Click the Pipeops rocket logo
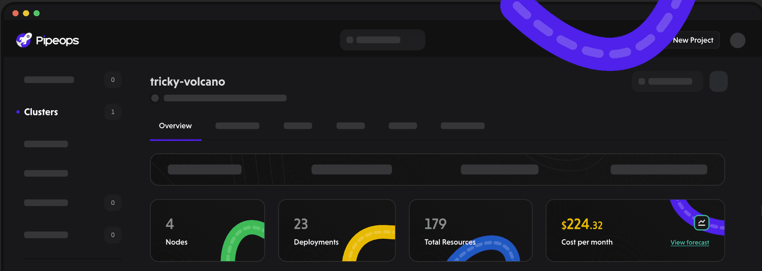The image size is (762, 271). (24, 40)
